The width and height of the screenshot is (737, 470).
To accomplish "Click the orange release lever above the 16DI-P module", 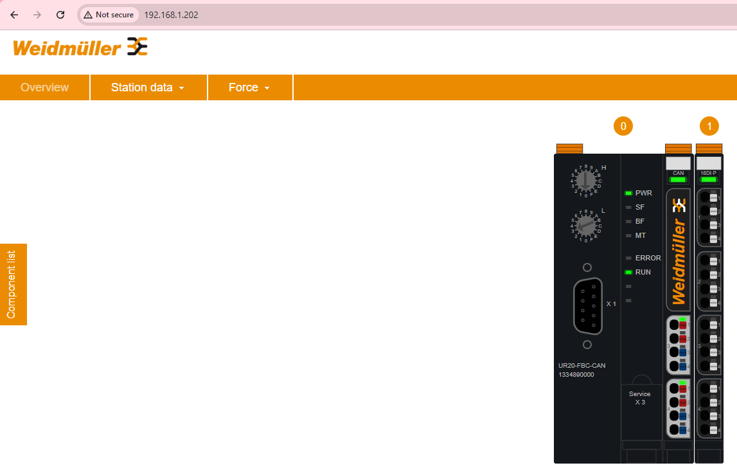I will coord(709,149).
